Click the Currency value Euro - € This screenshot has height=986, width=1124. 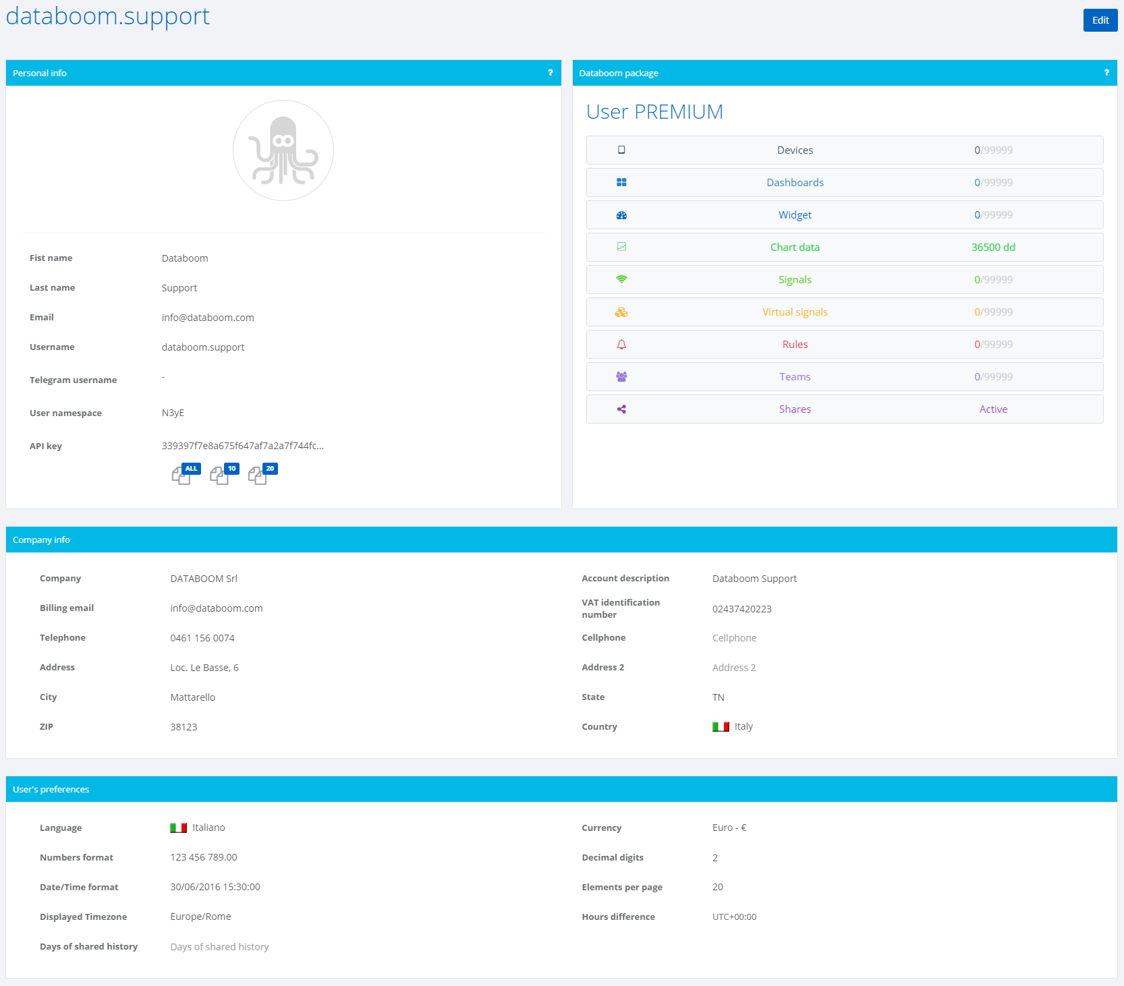pyautogui.click(x=729, y=828)
